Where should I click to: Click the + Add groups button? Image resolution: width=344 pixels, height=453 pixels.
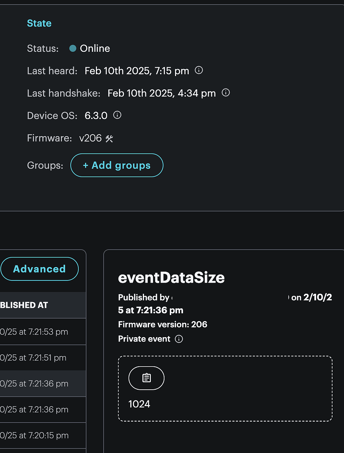117,165
